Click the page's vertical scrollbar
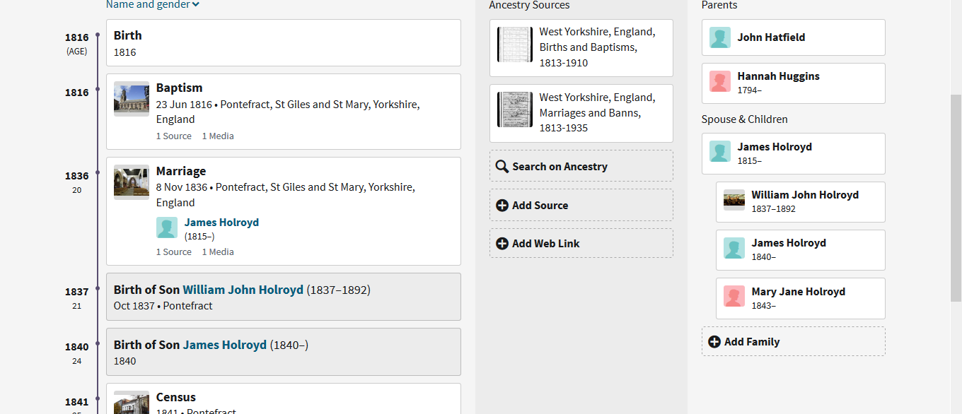Viewport: 962px width, 414px height. pyautogui.click(x=956, y=198)
